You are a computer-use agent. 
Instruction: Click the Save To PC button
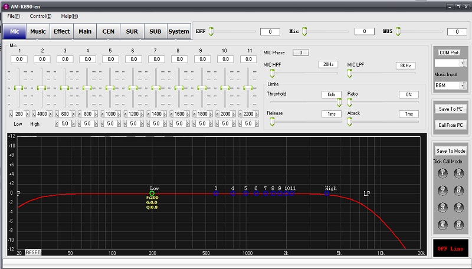coord(451,109)
